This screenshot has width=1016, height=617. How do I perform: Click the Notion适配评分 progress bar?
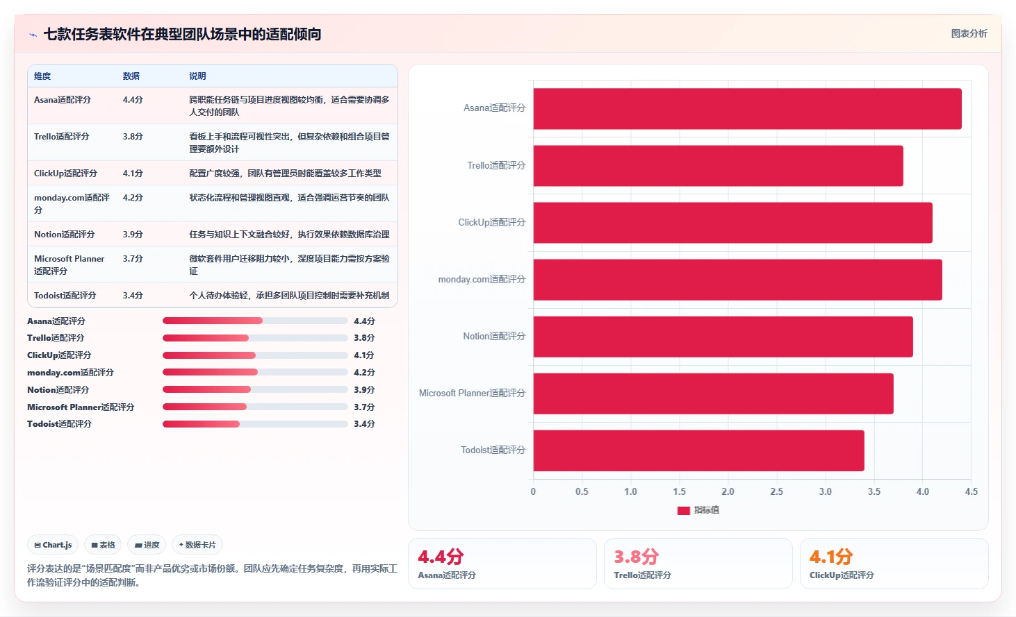[255, 389]
